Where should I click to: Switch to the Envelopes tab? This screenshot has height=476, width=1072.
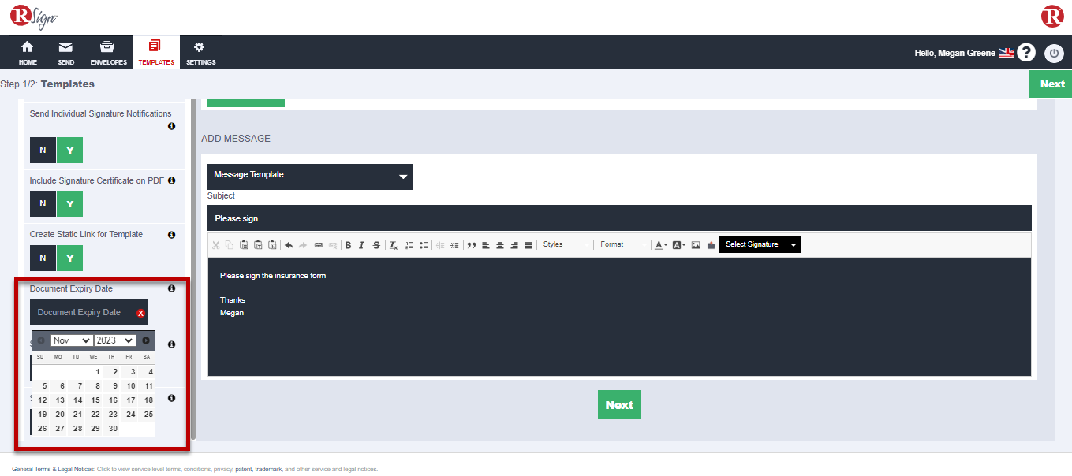pyautogui.click(x=108, y=52)
